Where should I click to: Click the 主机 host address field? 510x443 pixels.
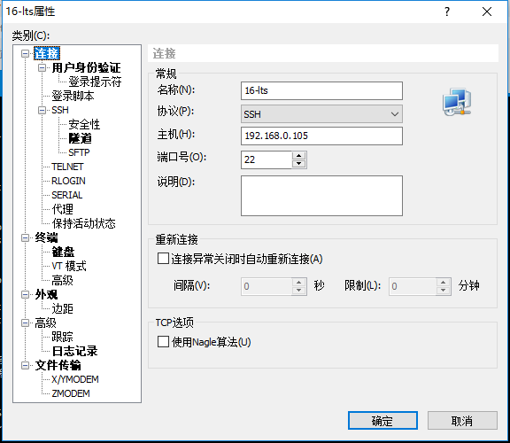321,136
